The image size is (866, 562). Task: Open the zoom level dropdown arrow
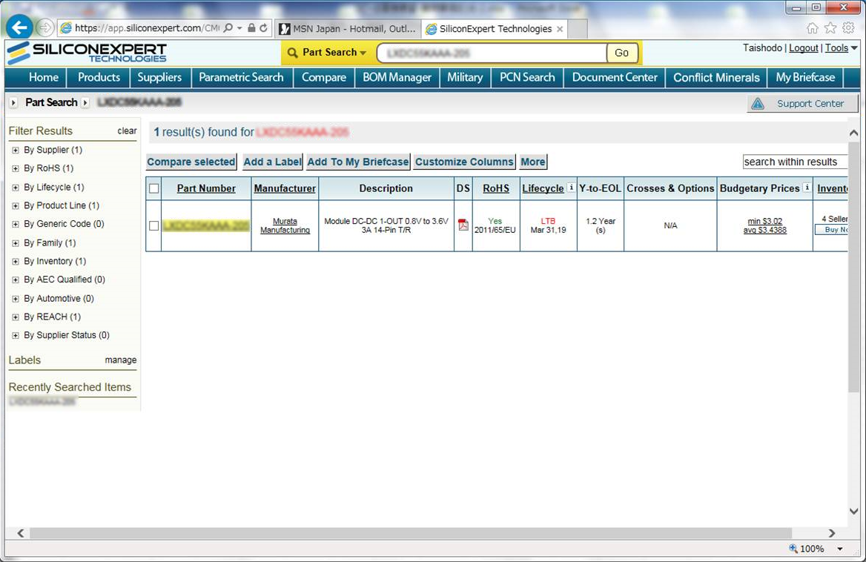pyautogui.click(x=840, y=549)
